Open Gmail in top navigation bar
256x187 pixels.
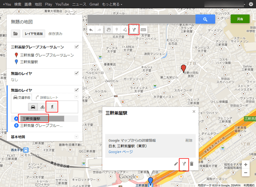pyautogui.click(x=94, y=4)
